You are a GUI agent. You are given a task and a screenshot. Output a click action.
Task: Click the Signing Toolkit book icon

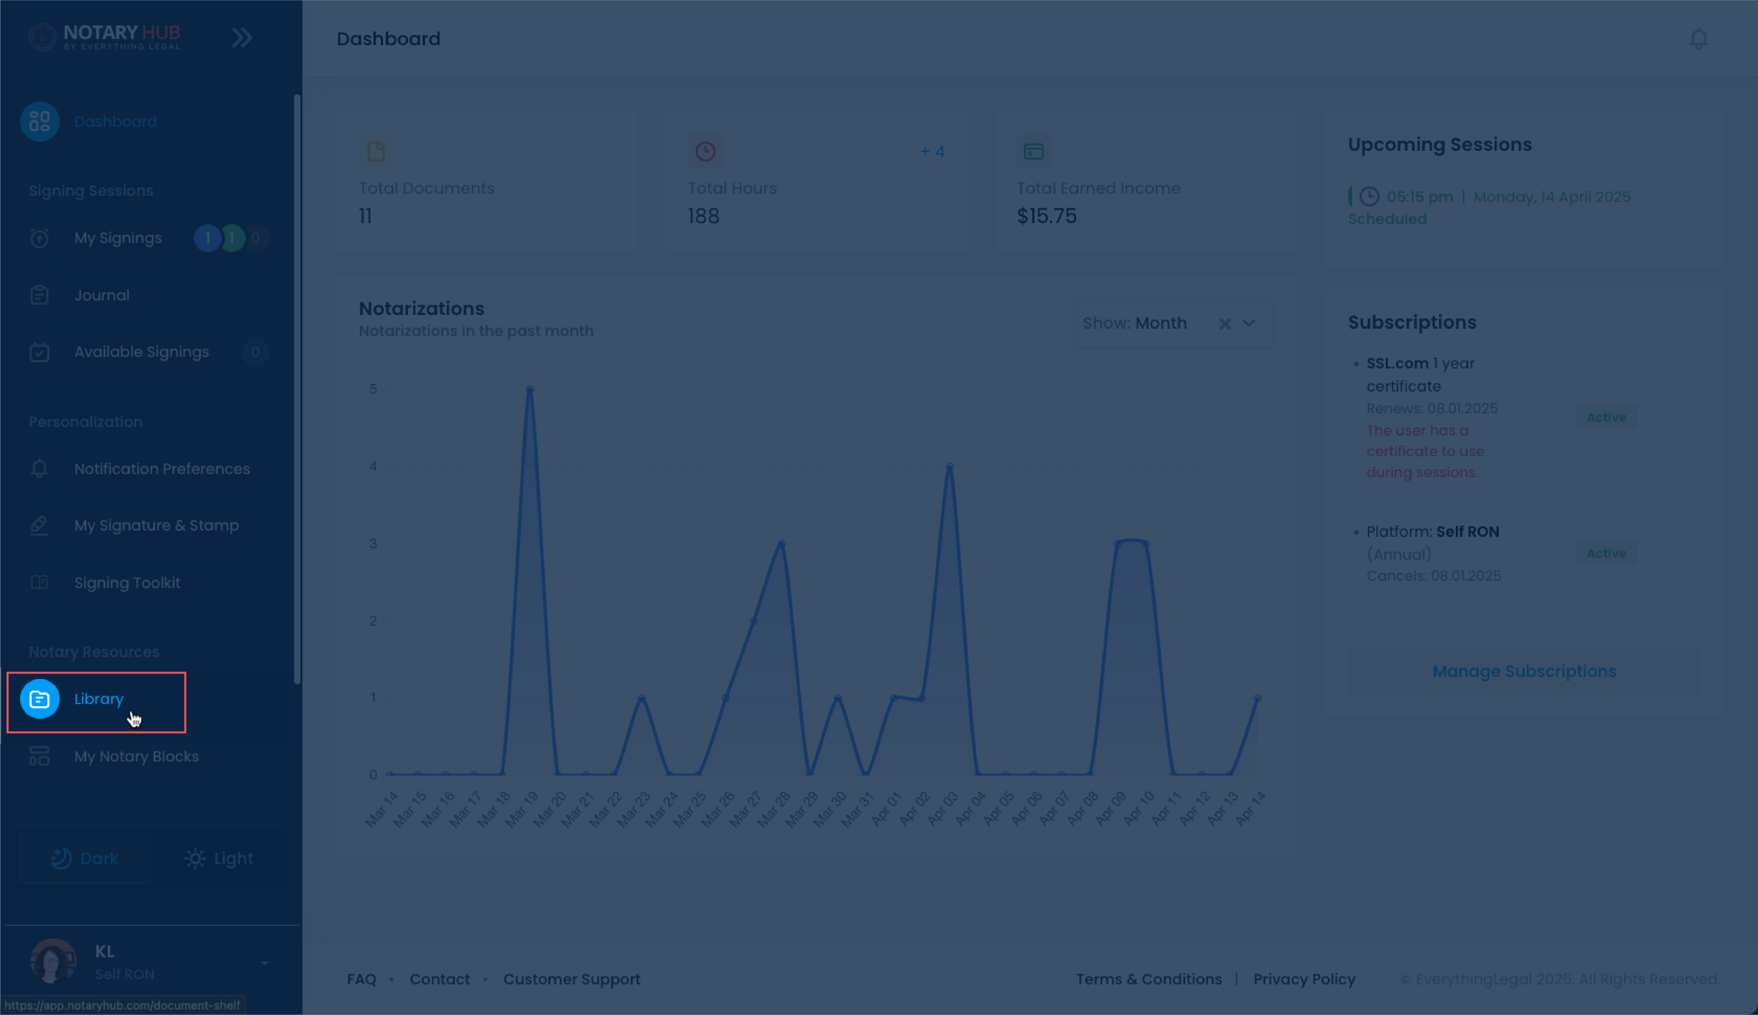click(40, 582)
